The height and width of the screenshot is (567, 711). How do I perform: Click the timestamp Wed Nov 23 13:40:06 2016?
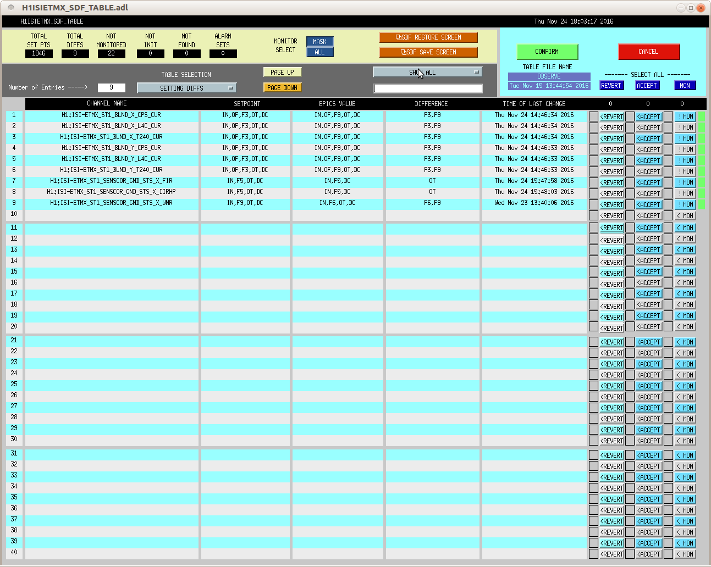(534, 203)
